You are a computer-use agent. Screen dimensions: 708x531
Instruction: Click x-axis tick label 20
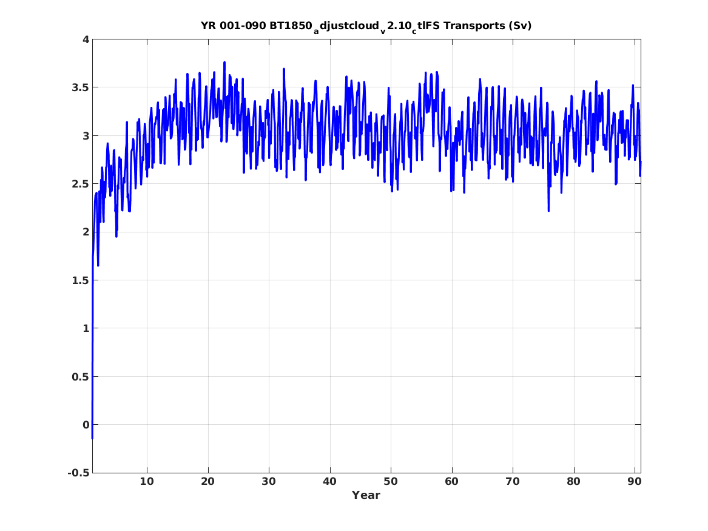tap(207, 482)
